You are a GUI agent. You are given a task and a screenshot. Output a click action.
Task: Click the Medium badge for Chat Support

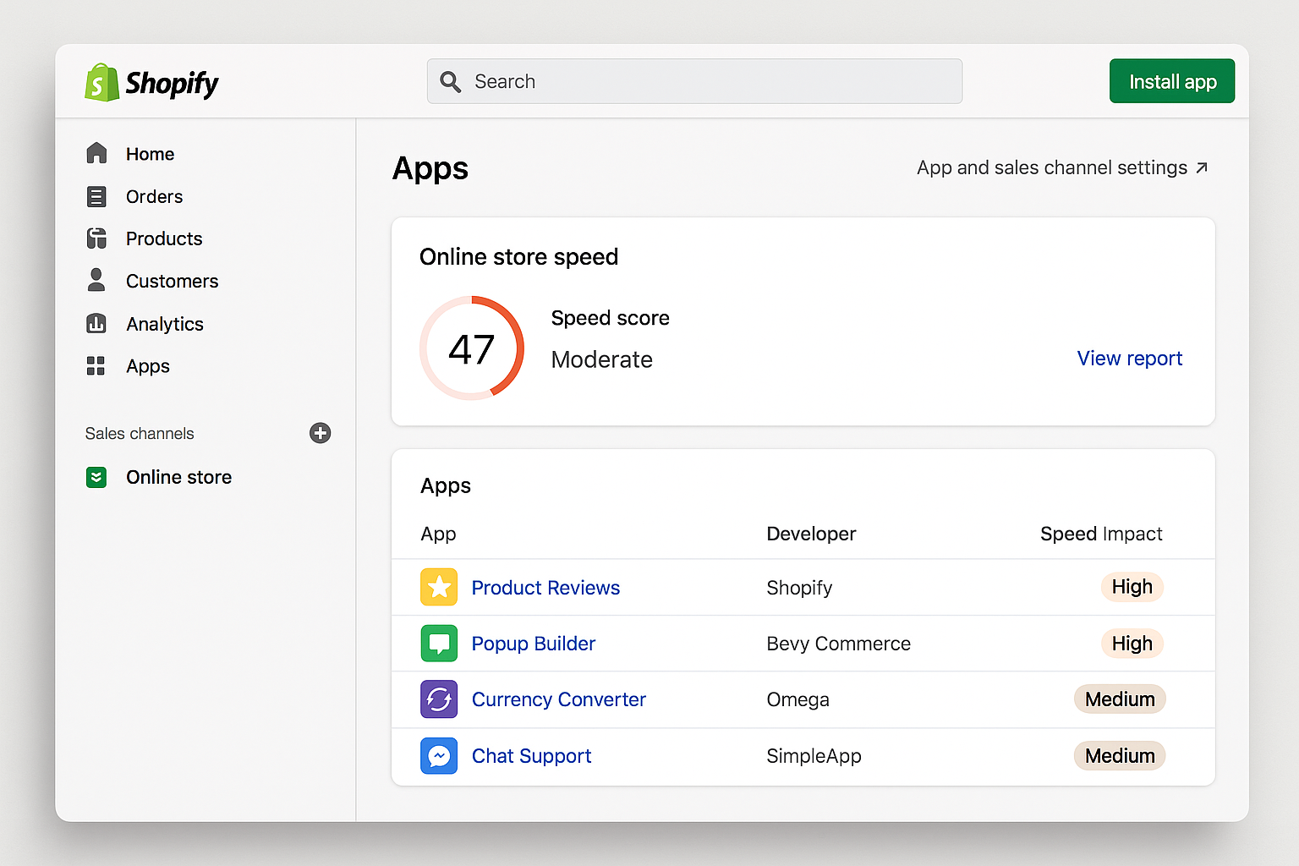point(1119,756)
